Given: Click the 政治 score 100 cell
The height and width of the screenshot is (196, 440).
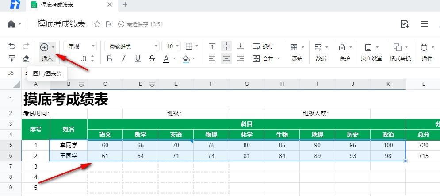Looking at the screenshot, I should [388, 146].
